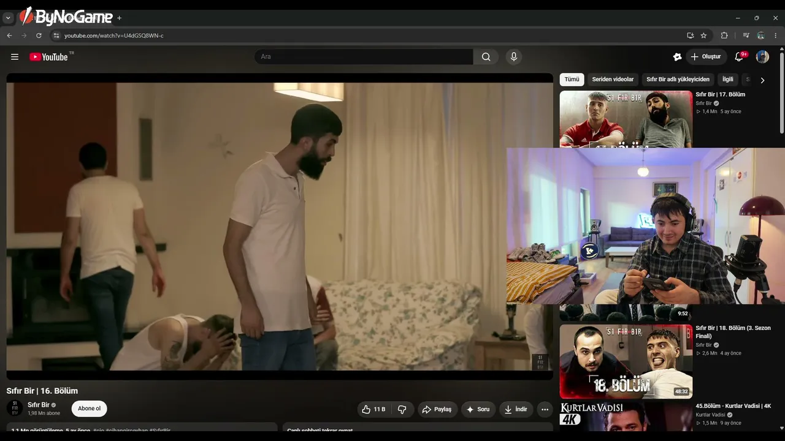785x441 pixels.
Task: Open the notifications bell
Action: (739, 57)
